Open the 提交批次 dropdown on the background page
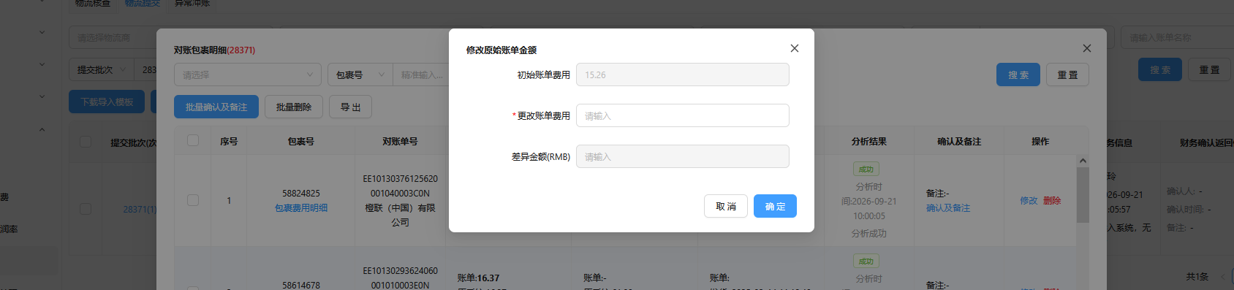The height and width of the screenshot is (290, 1234). pyautogui.click(x=102, y=69)
